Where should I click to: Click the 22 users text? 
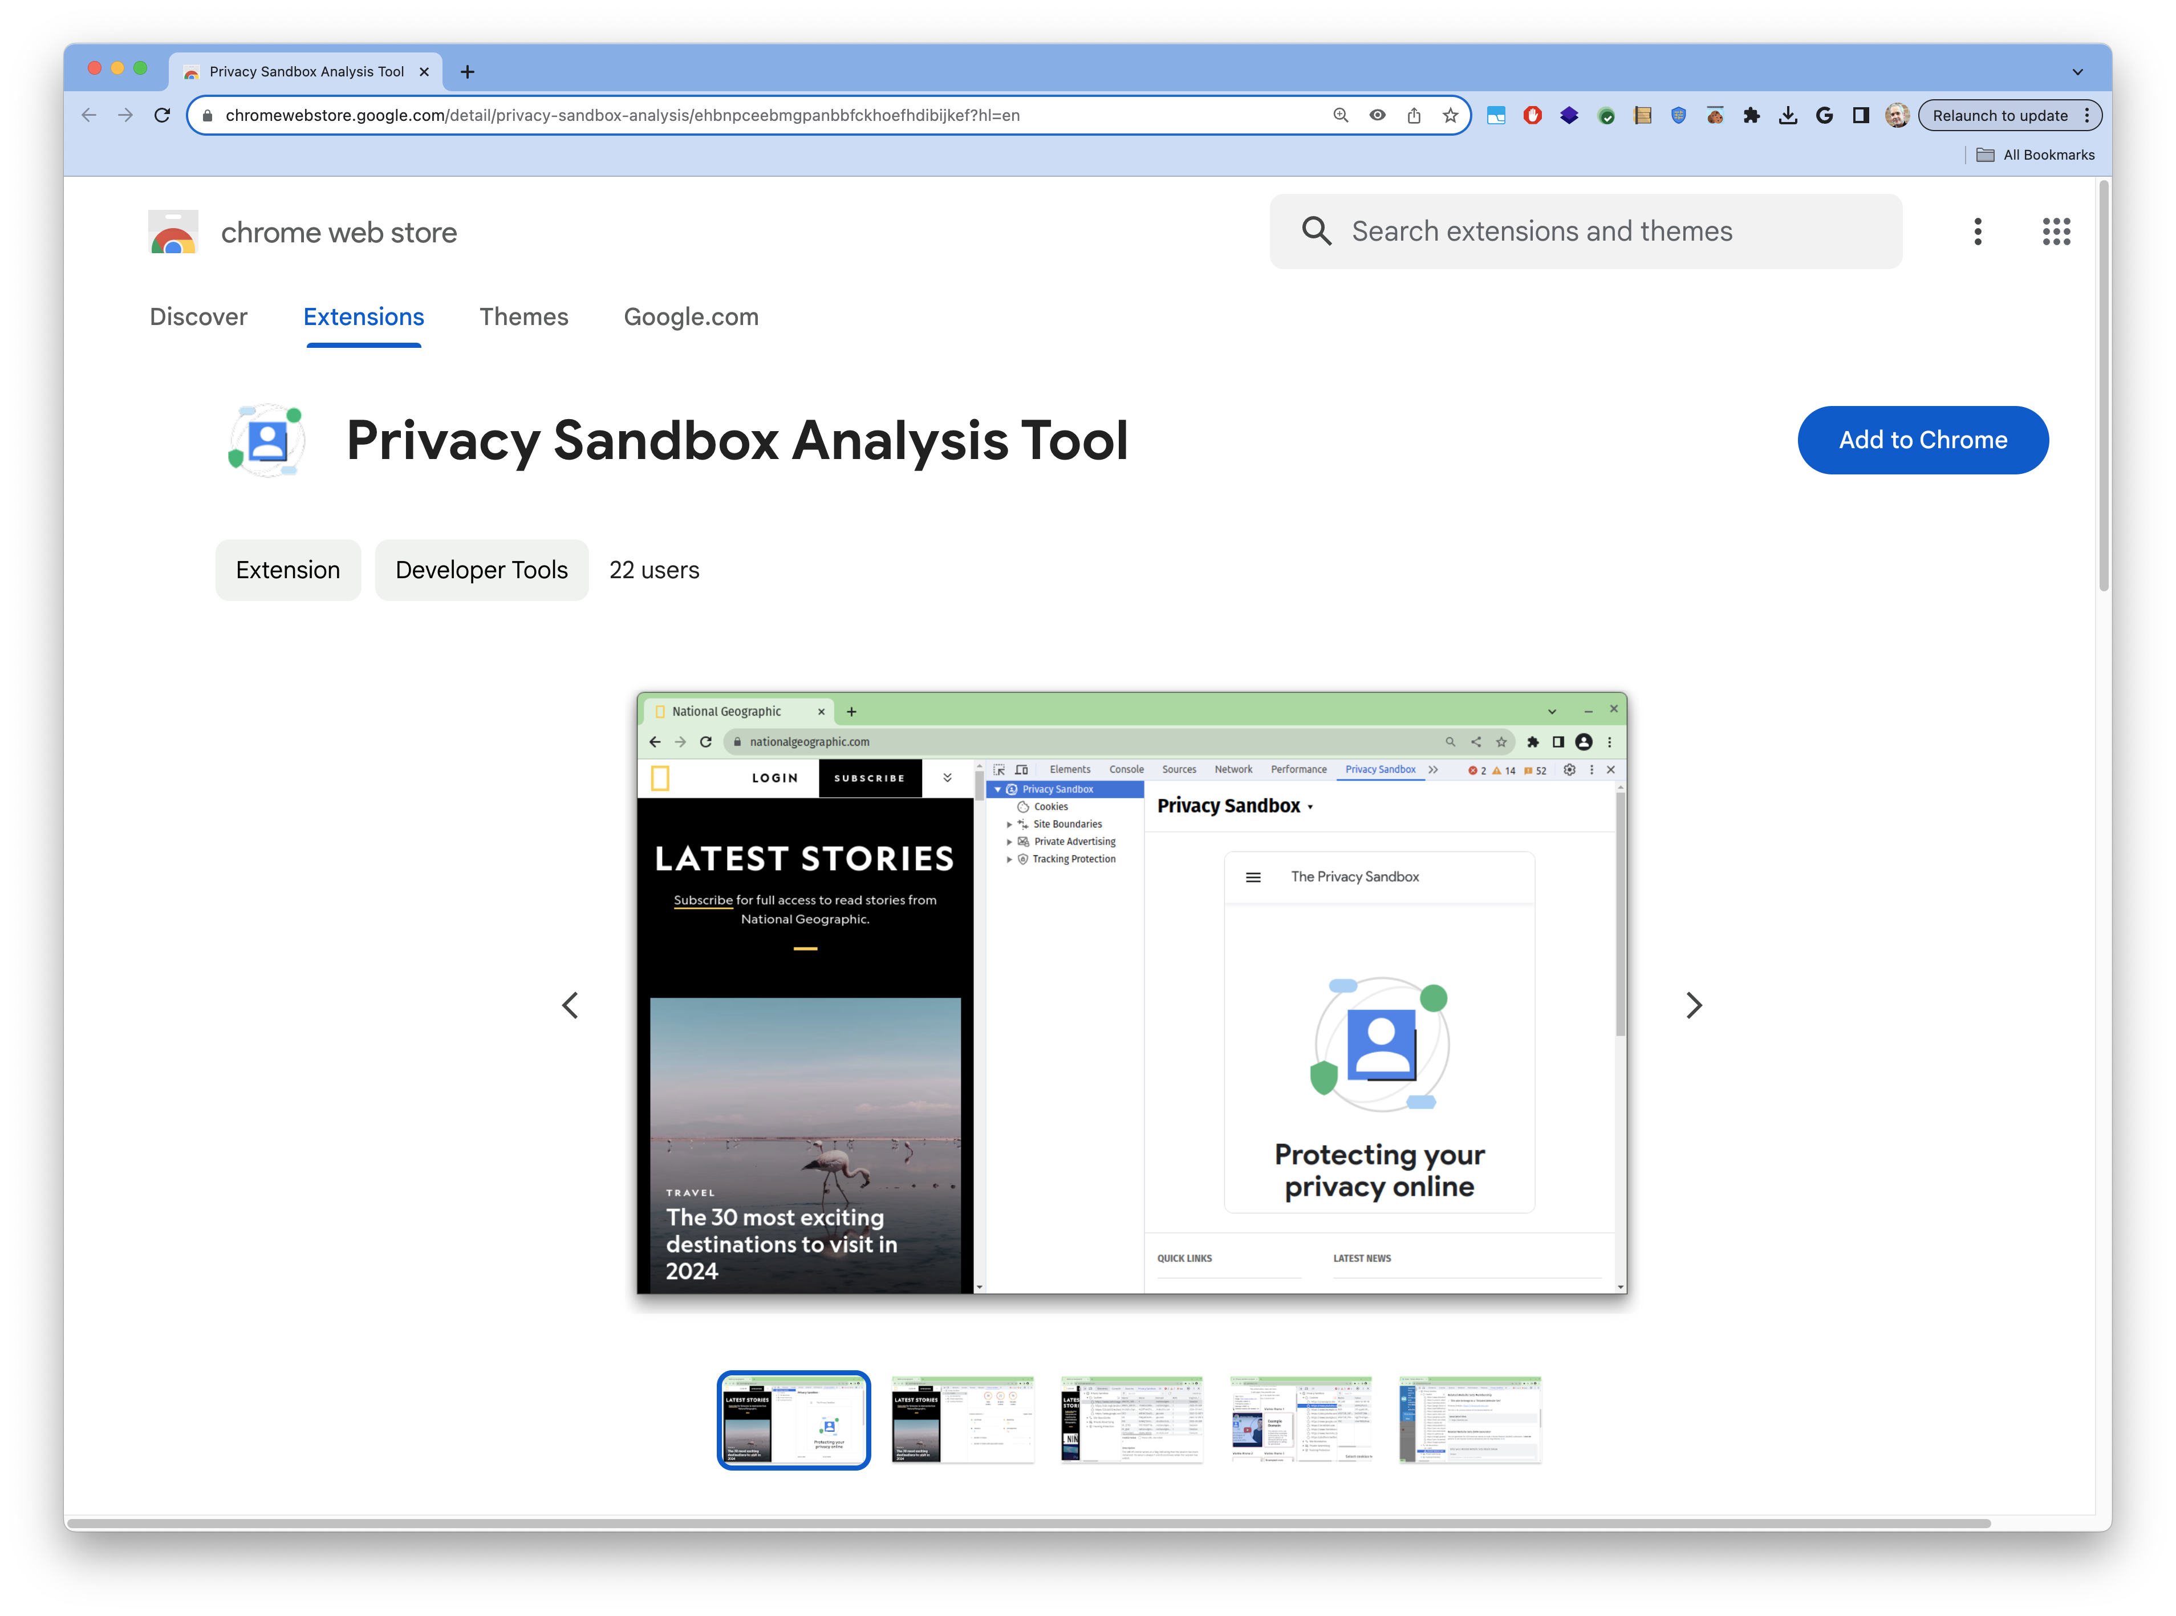pos(654,570)
